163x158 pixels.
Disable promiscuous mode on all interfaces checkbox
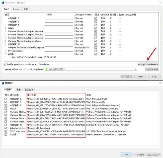pos(5,64)
